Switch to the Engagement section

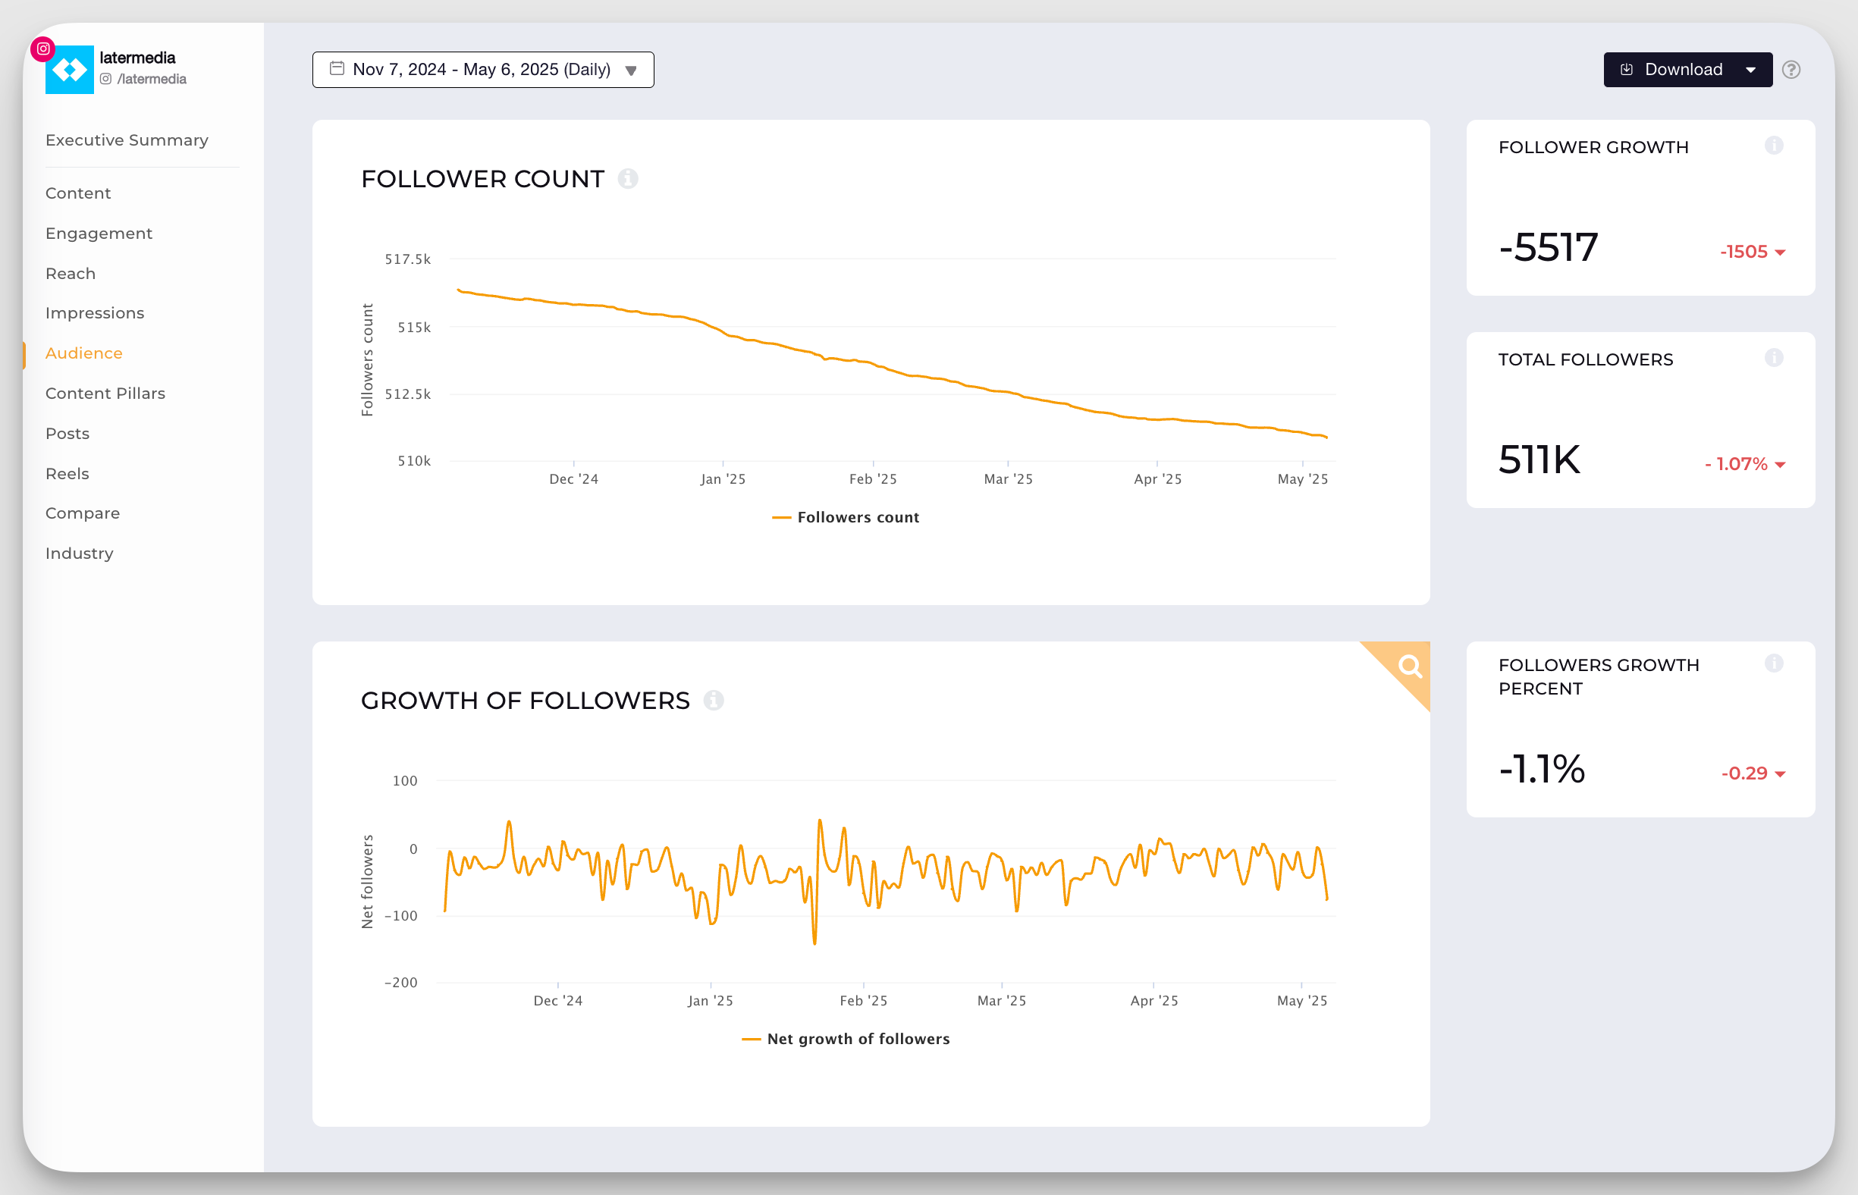pyautogui.click(x=99, y=233)
